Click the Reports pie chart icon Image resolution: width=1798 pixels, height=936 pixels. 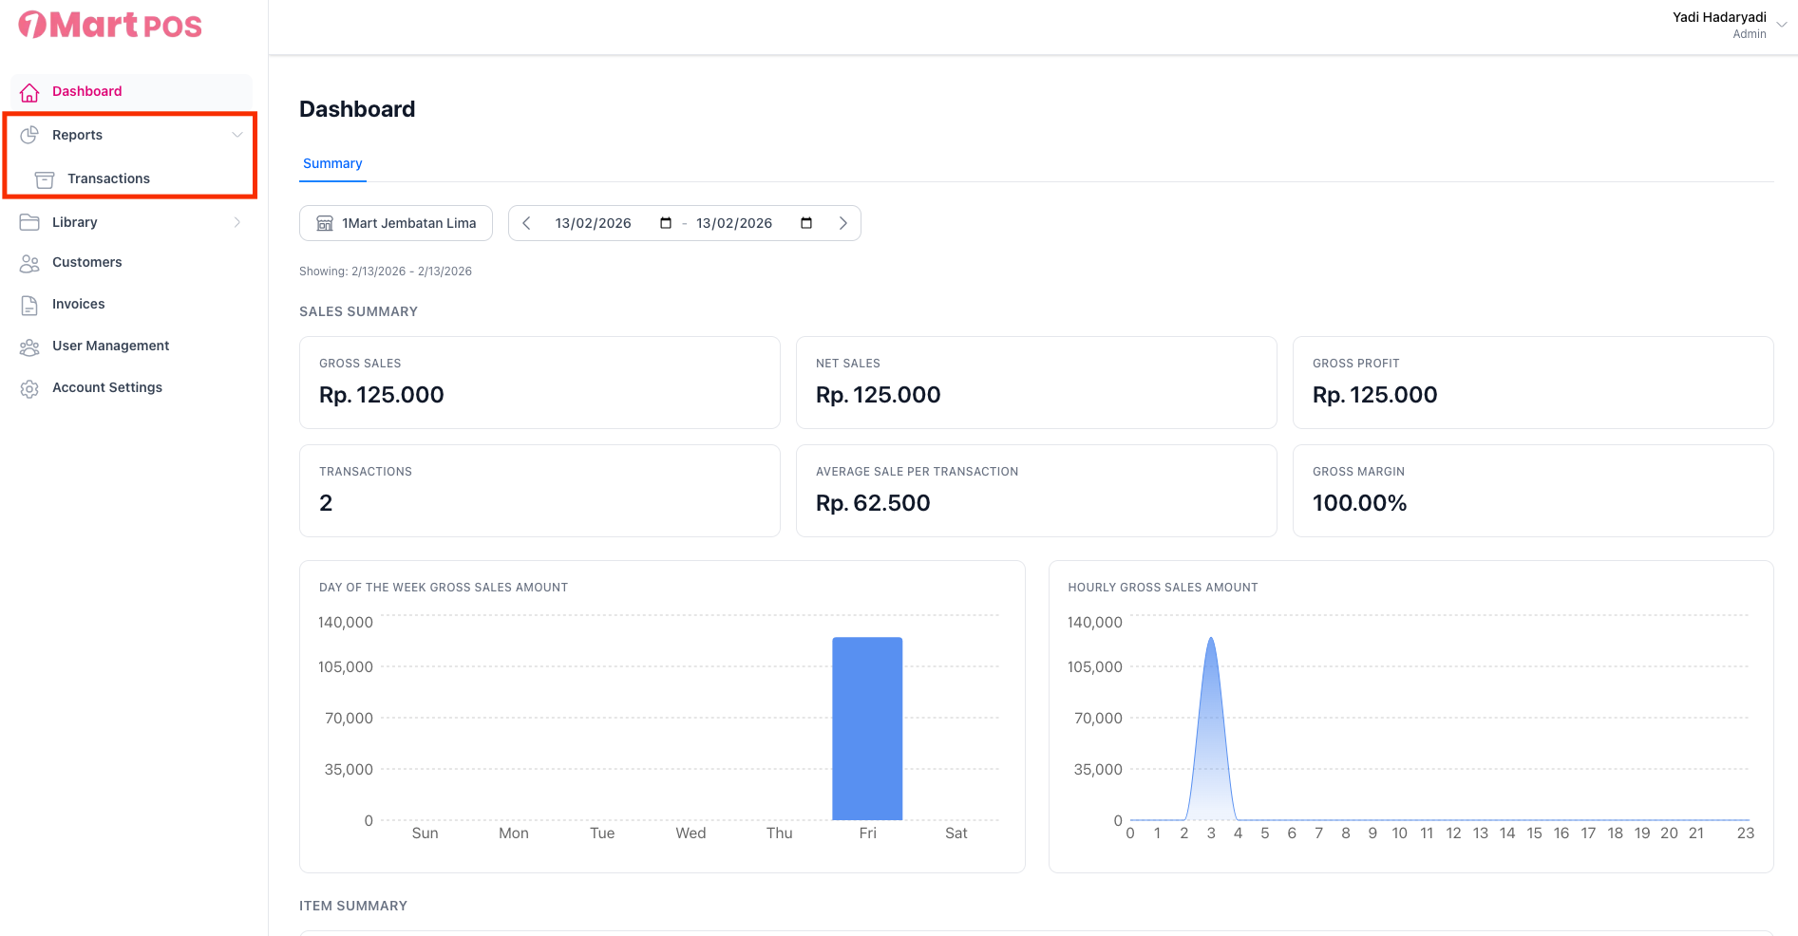(x=29, y=135)
